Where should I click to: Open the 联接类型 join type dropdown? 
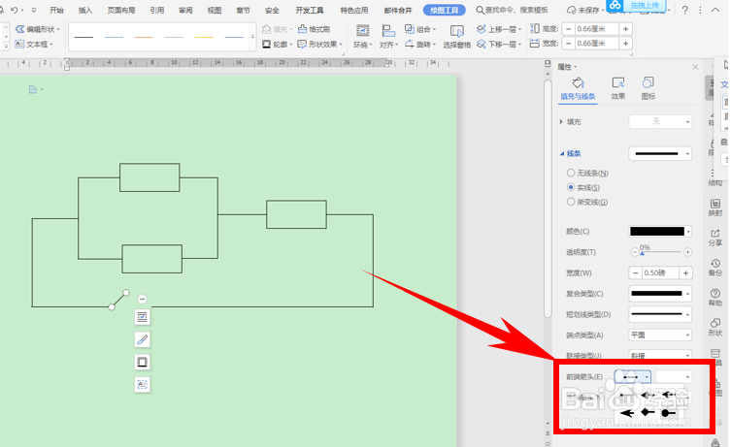pyautogui.click(x=660, y=355)
